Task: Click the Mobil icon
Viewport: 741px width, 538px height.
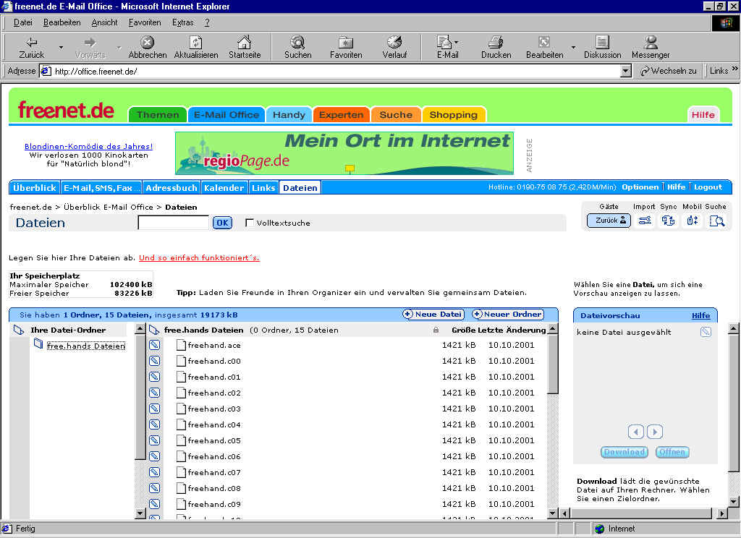Action: coord(693,221)
